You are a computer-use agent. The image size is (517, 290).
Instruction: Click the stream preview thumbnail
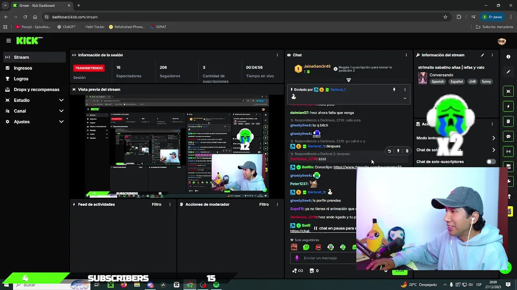[x=177, y=147]
